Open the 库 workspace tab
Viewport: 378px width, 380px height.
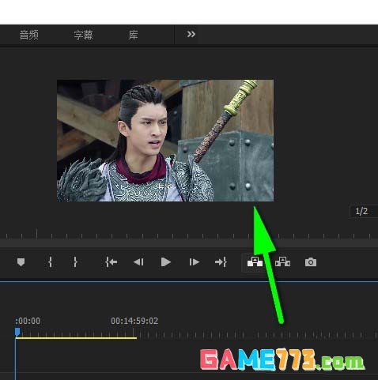133,35
